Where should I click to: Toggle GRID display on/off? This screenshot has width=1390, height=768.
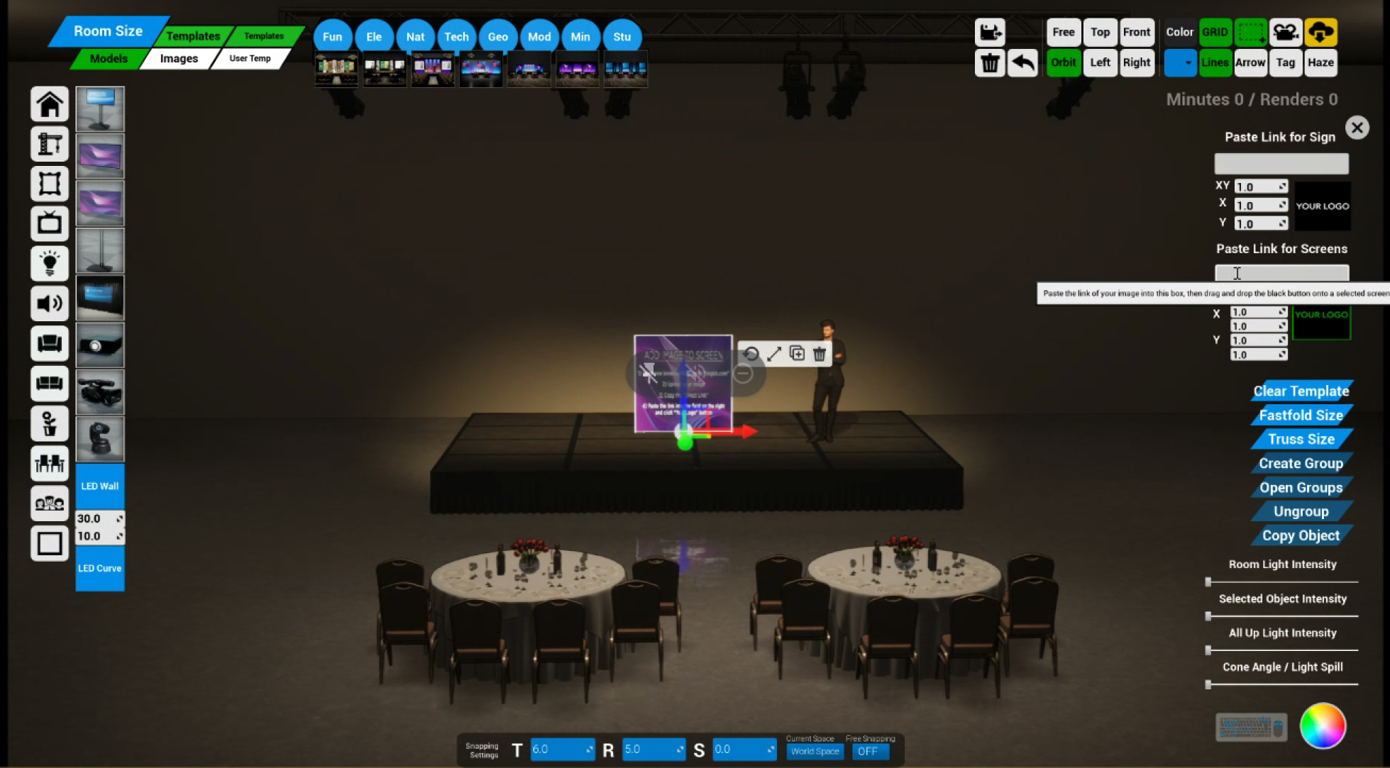1215,31
